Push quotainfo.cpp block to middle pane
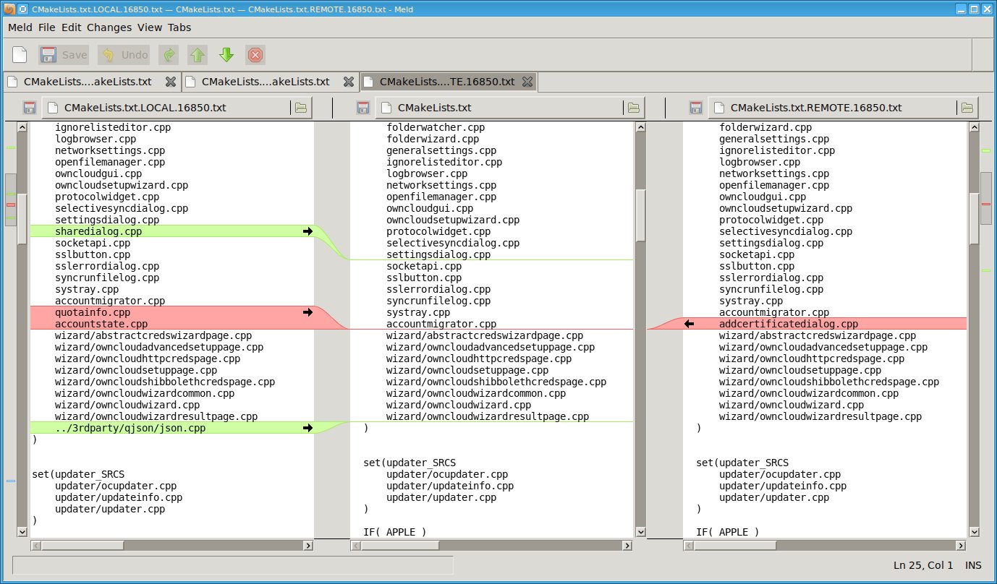Screen dimensions: 997x584 click(x=307, y=313)
